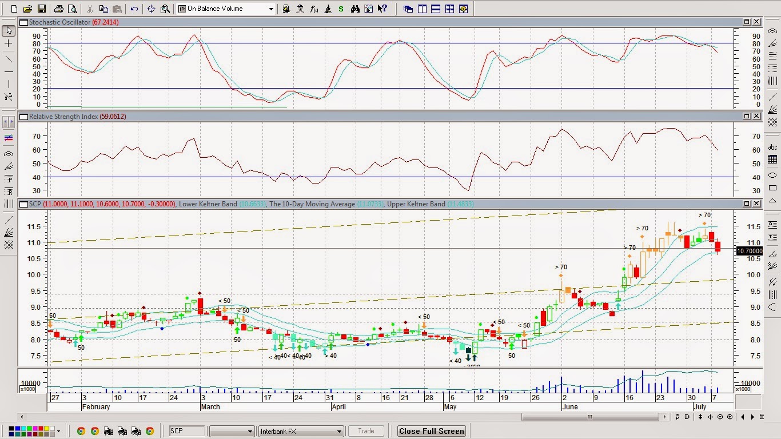Select the pointer arrow tool on left toolbar
This screenshot has height=439, width=781.
click(x=9, y=30)
